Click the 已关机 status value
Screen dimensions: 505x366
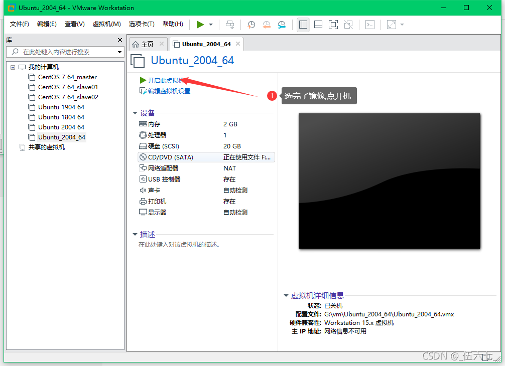(x=333, y=305)
